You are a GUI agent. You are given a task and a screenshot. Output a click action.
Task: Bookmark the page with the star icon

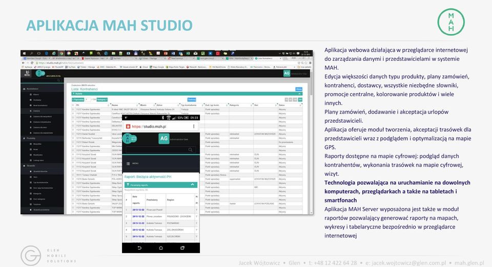click(306, 63)
